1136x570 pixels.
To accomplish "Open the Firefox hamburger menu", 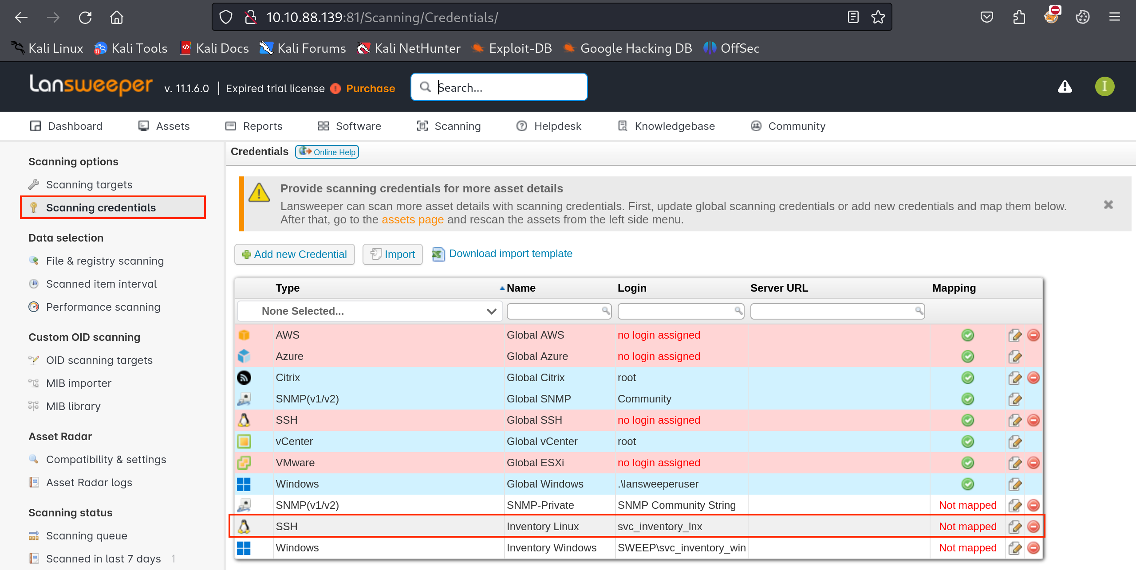I will (x=1114, y=17).
